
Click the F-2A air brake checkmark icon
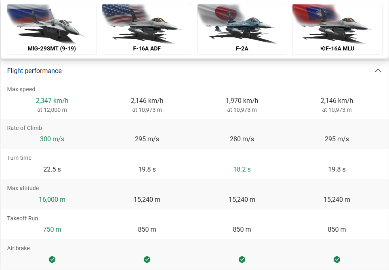[x=242, y=260]
